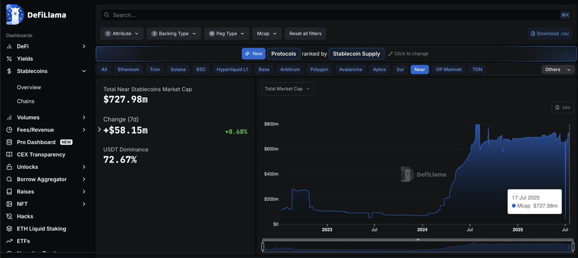Click top grip of range slider

pos(418,240)
